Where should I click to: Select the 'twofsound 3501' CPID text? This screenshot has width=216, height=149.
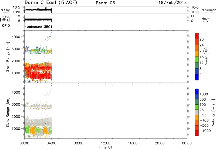39,27
